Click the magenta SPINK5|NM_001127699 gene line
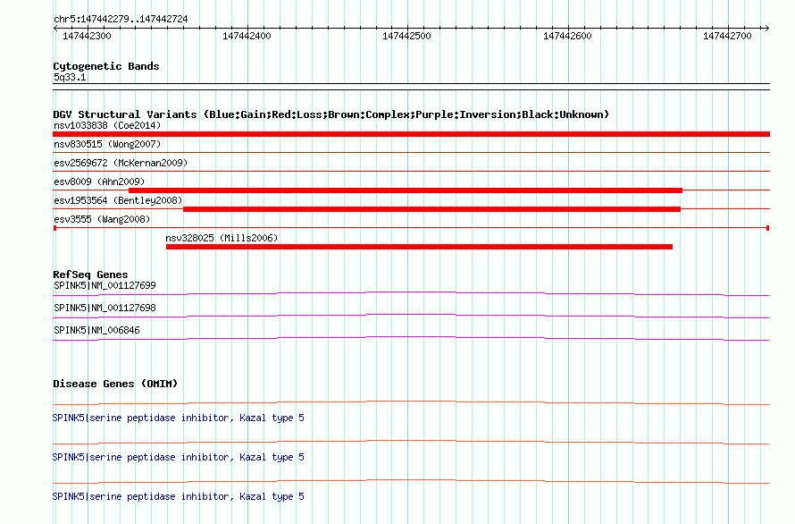Image resolution: width=795 pixels, height=524 pixels. [x=411, y=293]
